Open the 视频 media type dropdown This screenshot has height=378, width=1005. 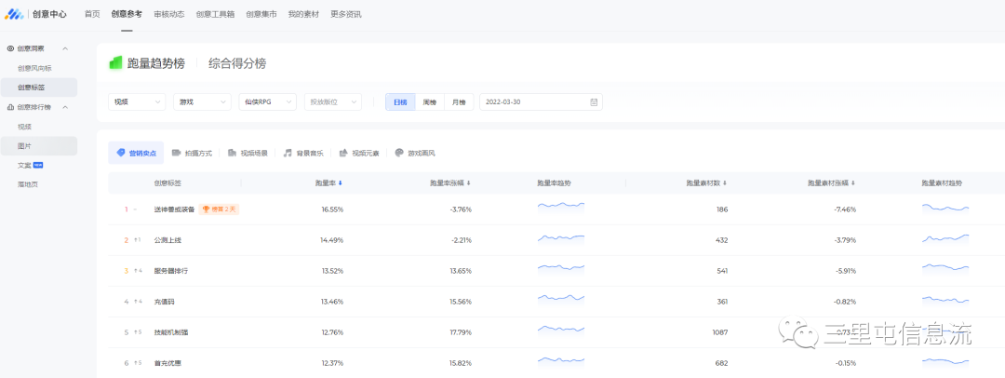[137, 102]
